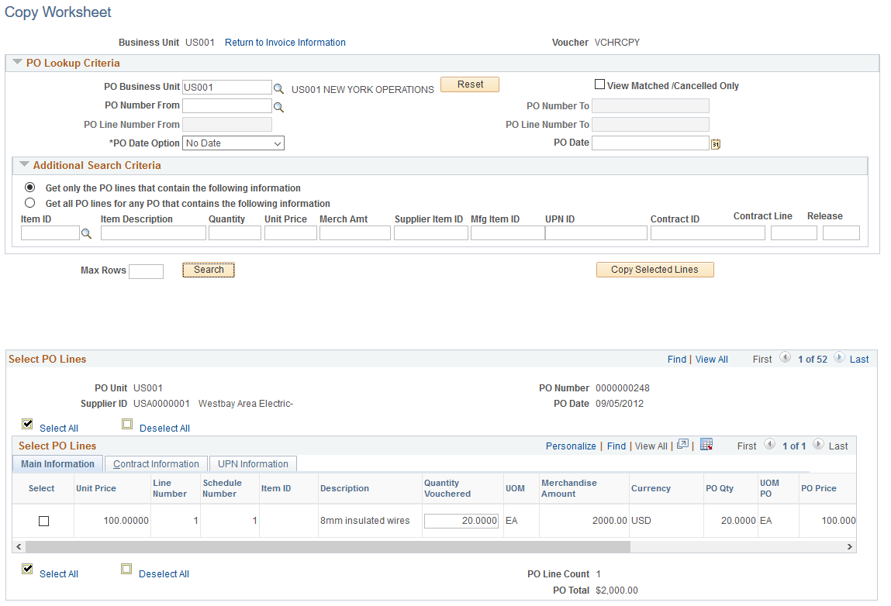The width and height of the screenshot is (891, 606).
Task: Select radio for all PO lines option
Action: point(29,202)
